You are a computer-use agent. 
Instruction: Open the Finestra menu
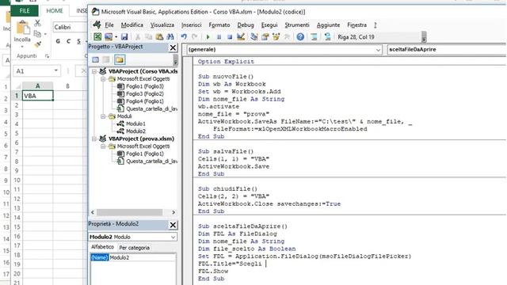(357, 25)
